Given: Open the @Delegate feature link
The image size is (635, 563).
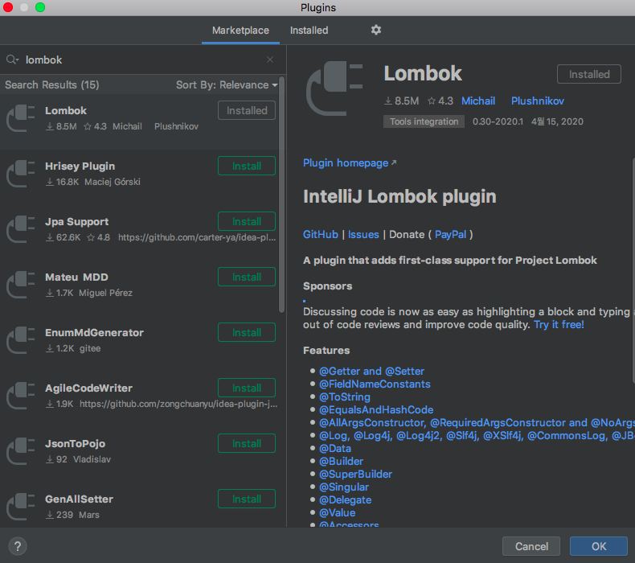Looking at the screenshot, I should [345, 499].
